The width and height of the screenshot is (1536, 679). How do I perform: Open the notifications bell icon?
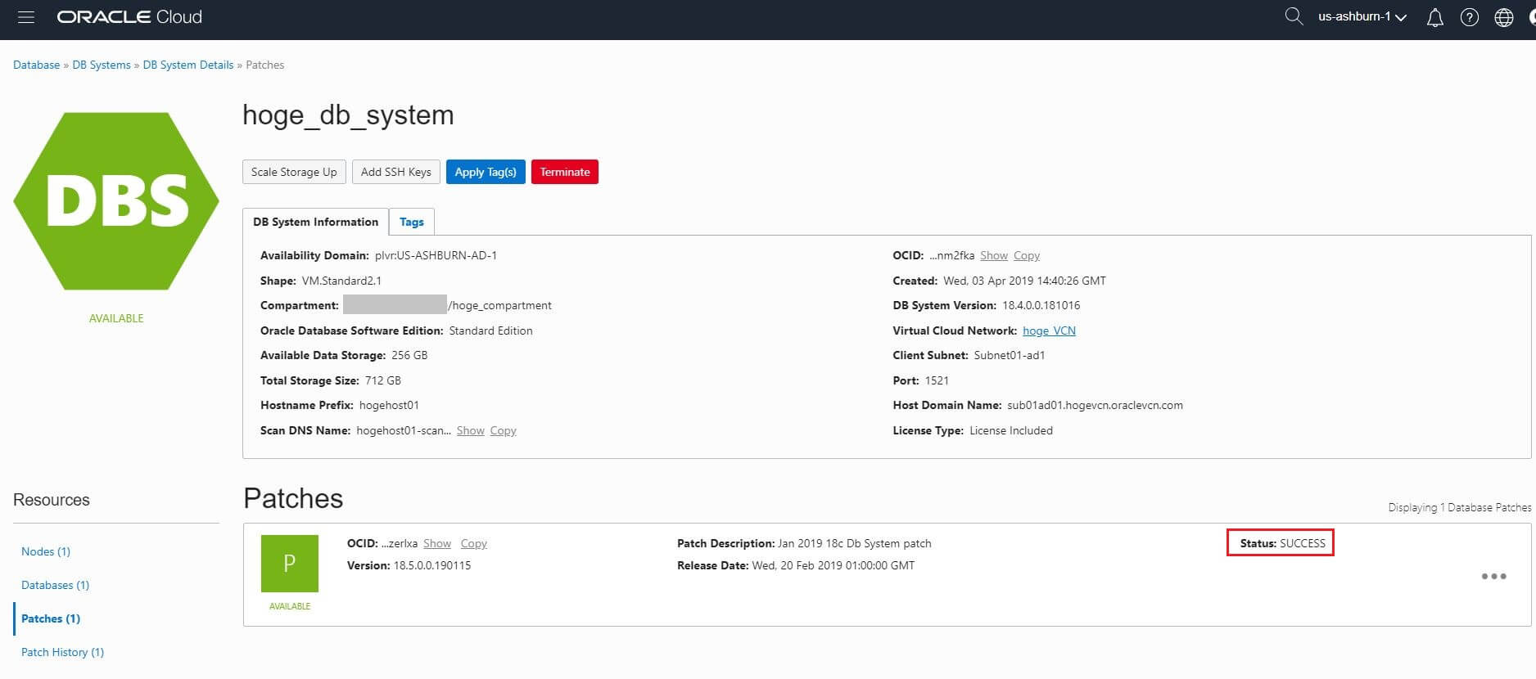tap(1435, 17)
